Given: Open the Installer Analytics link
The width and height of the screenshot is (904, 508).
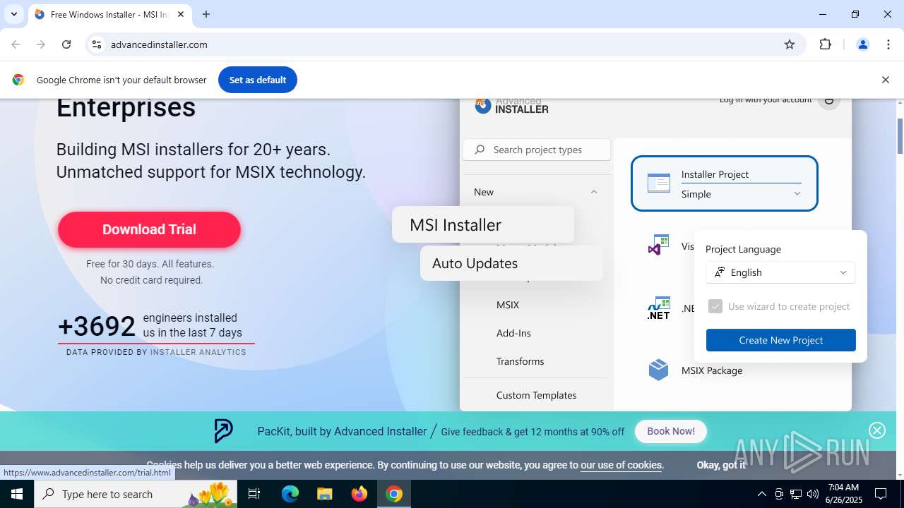Looking at the screenshot, I should (x=198, y=352).
